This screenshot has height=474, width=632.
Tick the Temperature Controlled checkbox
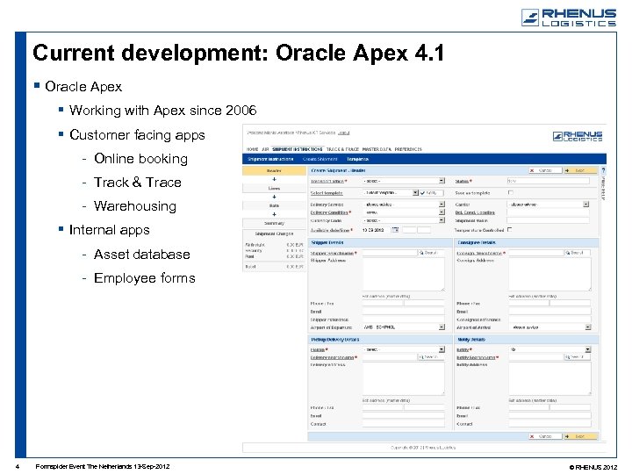click(x=510, y=229)
